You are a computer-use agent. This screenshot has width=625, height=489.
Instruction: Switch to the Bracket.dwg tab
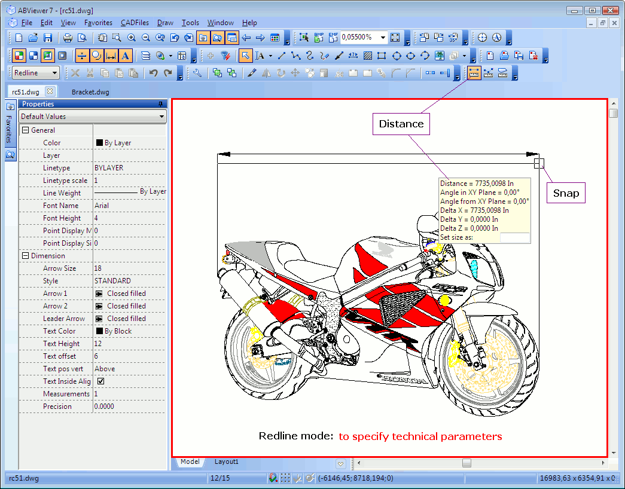(x=90, y=92)
